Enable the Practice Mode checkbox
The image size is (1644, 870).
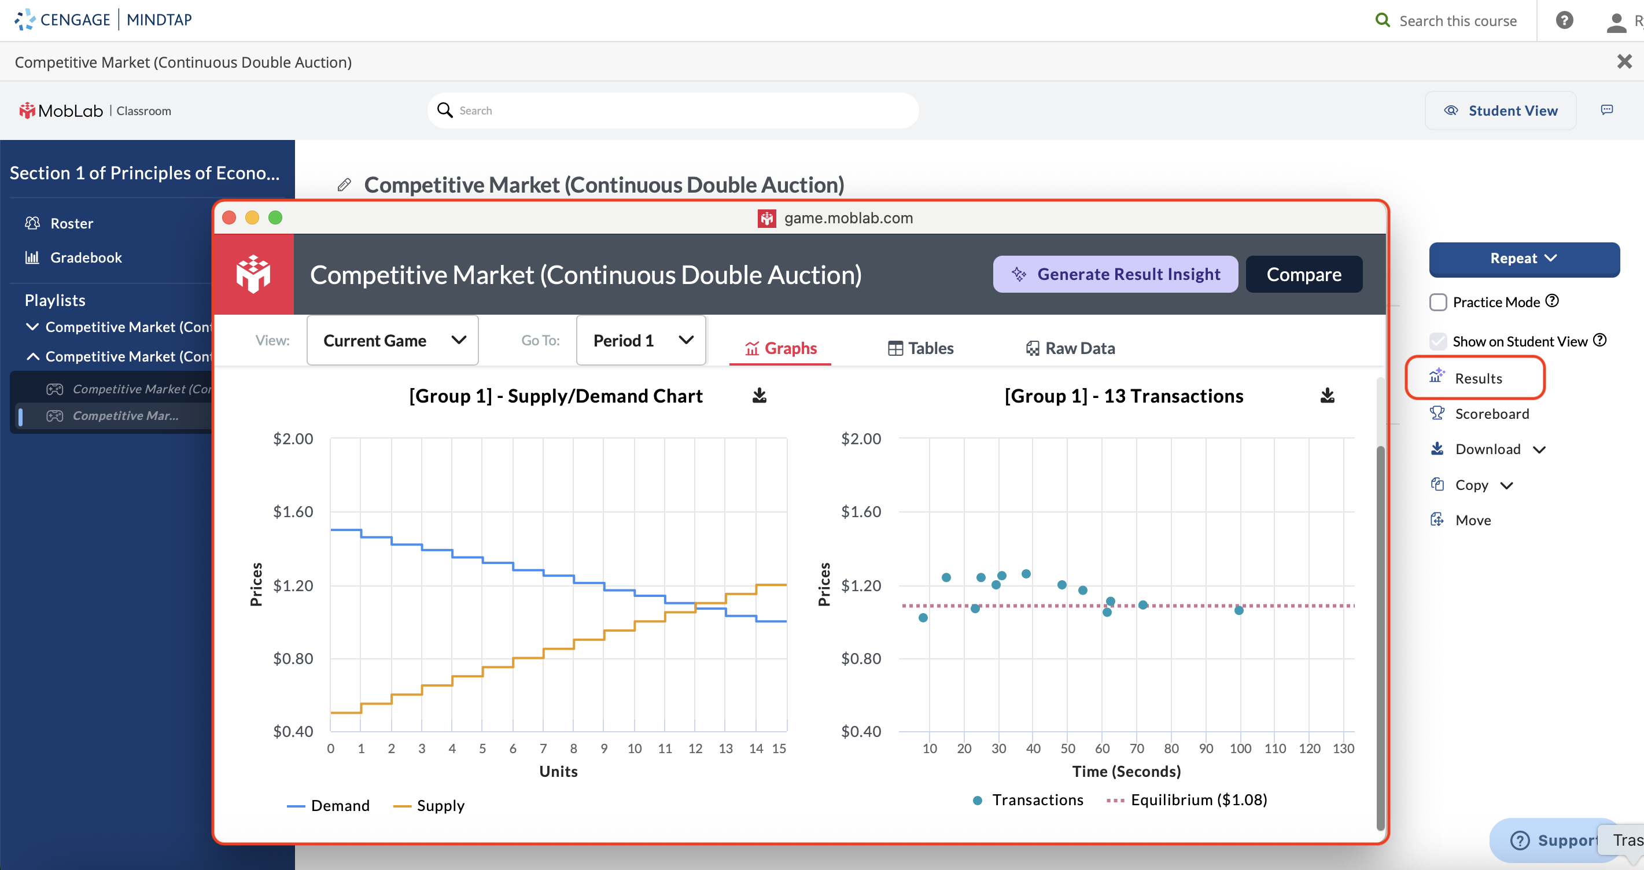pos(1438,302)
